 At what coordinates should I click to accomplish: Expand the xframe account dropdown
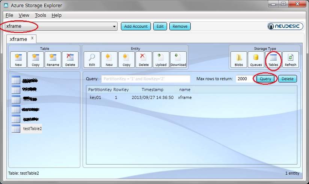(115, 26)
